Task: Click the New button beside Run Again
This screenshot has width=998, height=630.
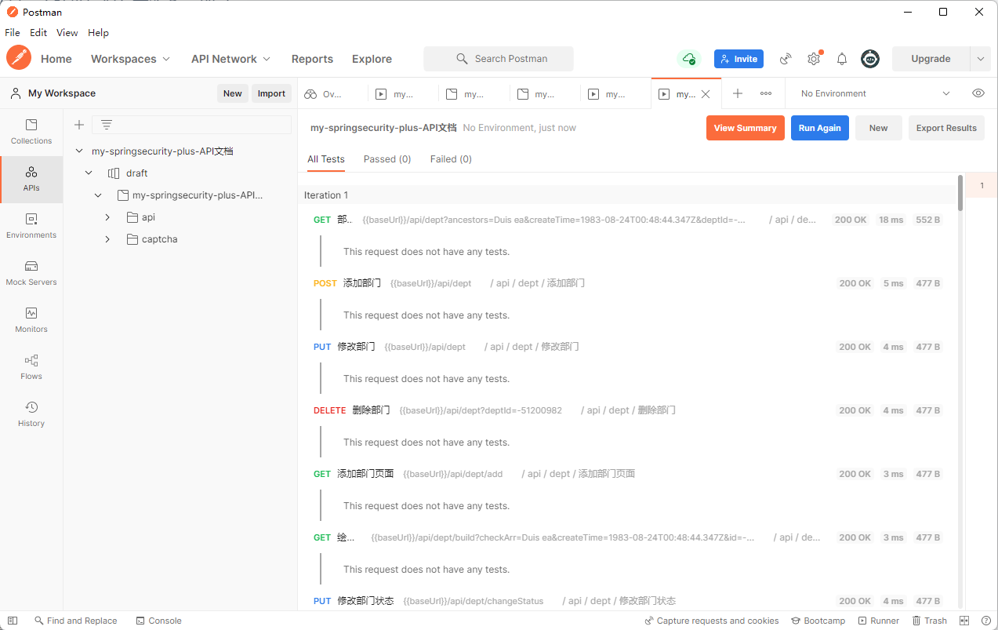Action: (x=878, y=128)
